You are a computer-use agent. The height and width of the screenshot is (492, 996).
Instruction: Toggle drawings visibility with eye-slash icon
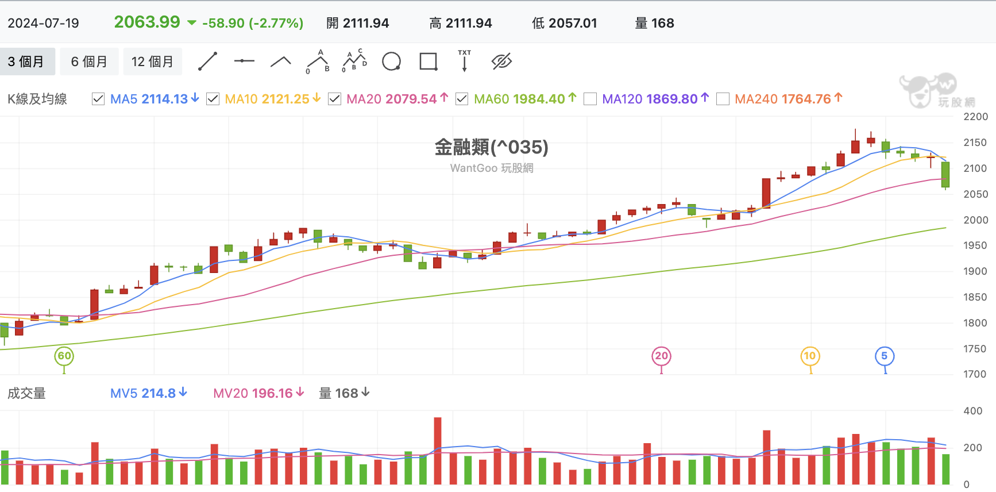coord(501,61)
